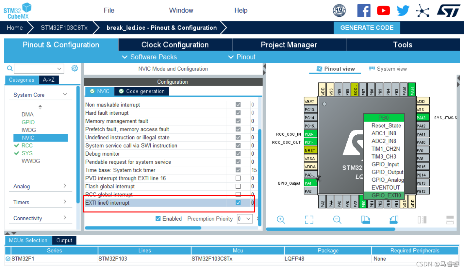Image resolution: width=464 pixels, height=270 pixels.
Task: Select RCC in System Core list
Action: coord(27,145)
